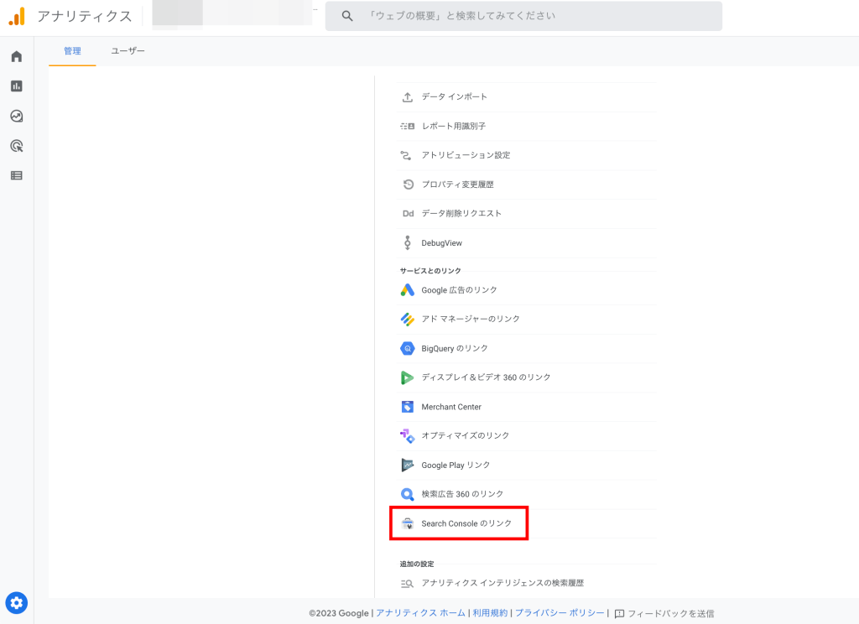Click フィードバックを送信 in the footer

tap(670, 614)
